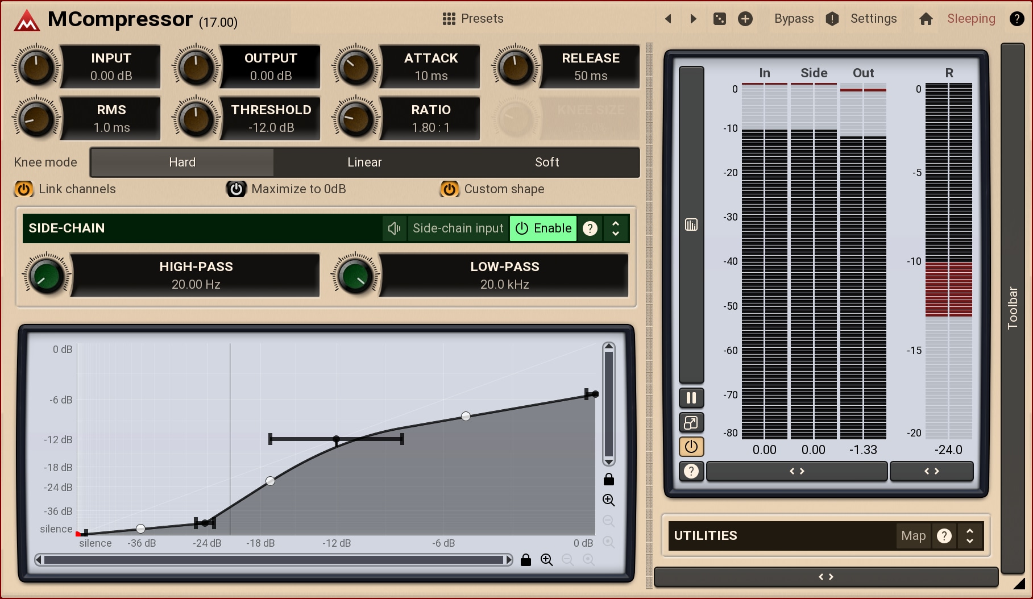Image resolution: width=1033 pixels, height=599 pixels.
Task: Pause the level meters
Action: point(691,398)
